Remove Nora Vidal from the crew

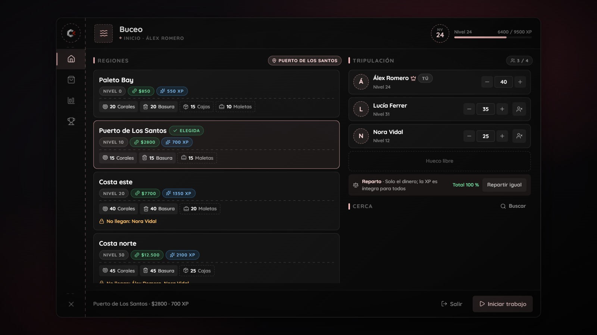coord(519,136)
